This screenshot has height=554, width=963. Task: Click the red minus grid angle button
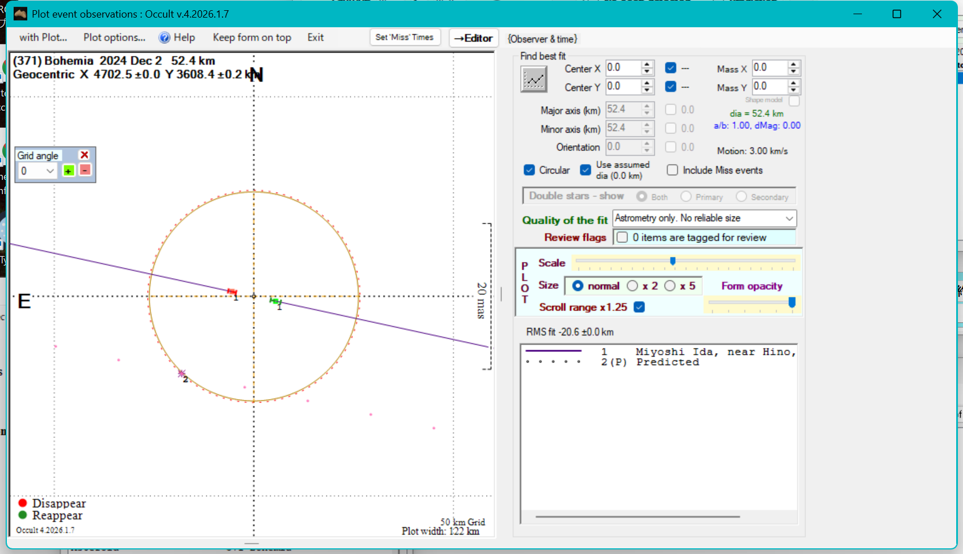click(85, 170)
